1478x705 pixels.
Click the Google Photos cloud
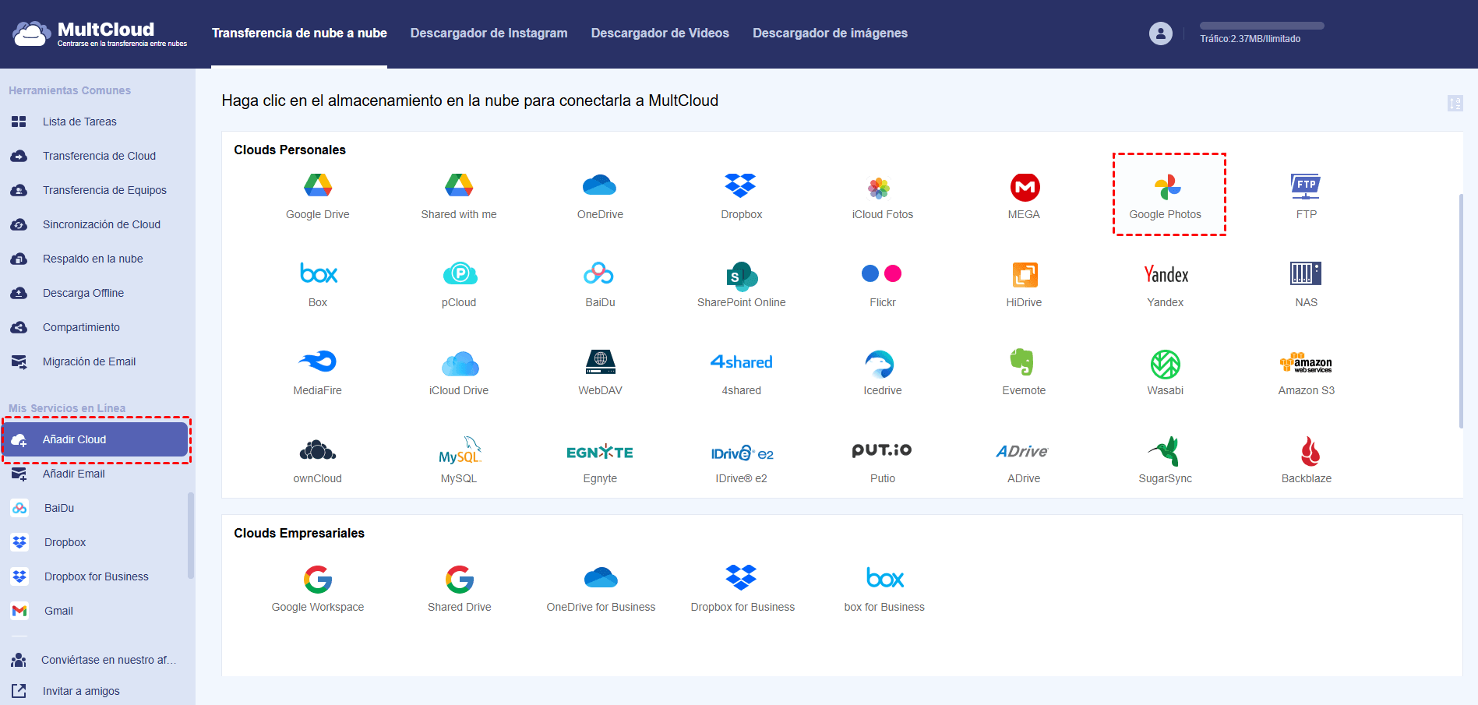[1166, 196]
